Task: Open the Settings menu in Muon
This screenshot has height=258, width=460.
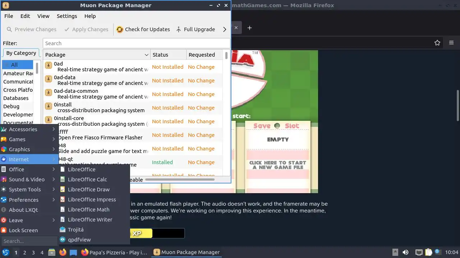Action: (x=67, y=16)
